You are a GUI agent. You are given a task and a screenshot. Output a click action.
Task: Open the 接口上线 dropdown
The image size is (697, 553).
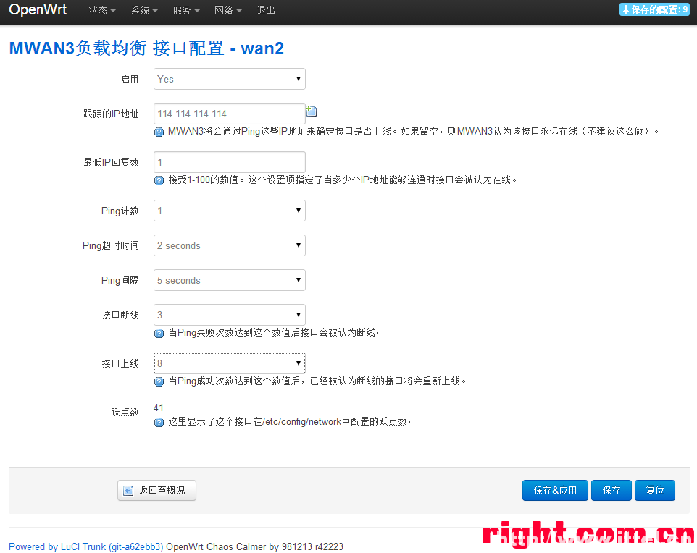pyautogui.click(x=230, y=363)
